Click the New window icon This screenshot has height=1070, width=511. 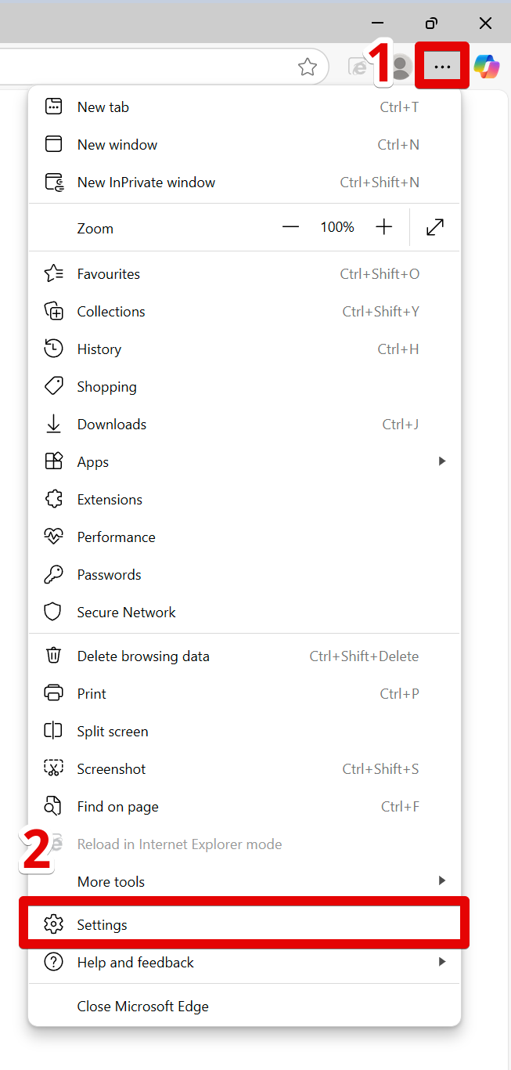click(x=53, y=144)
